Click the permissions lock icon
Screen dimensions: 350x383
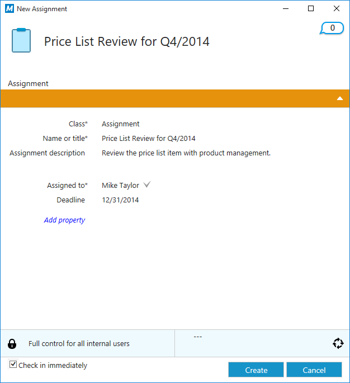coord(12,343)
